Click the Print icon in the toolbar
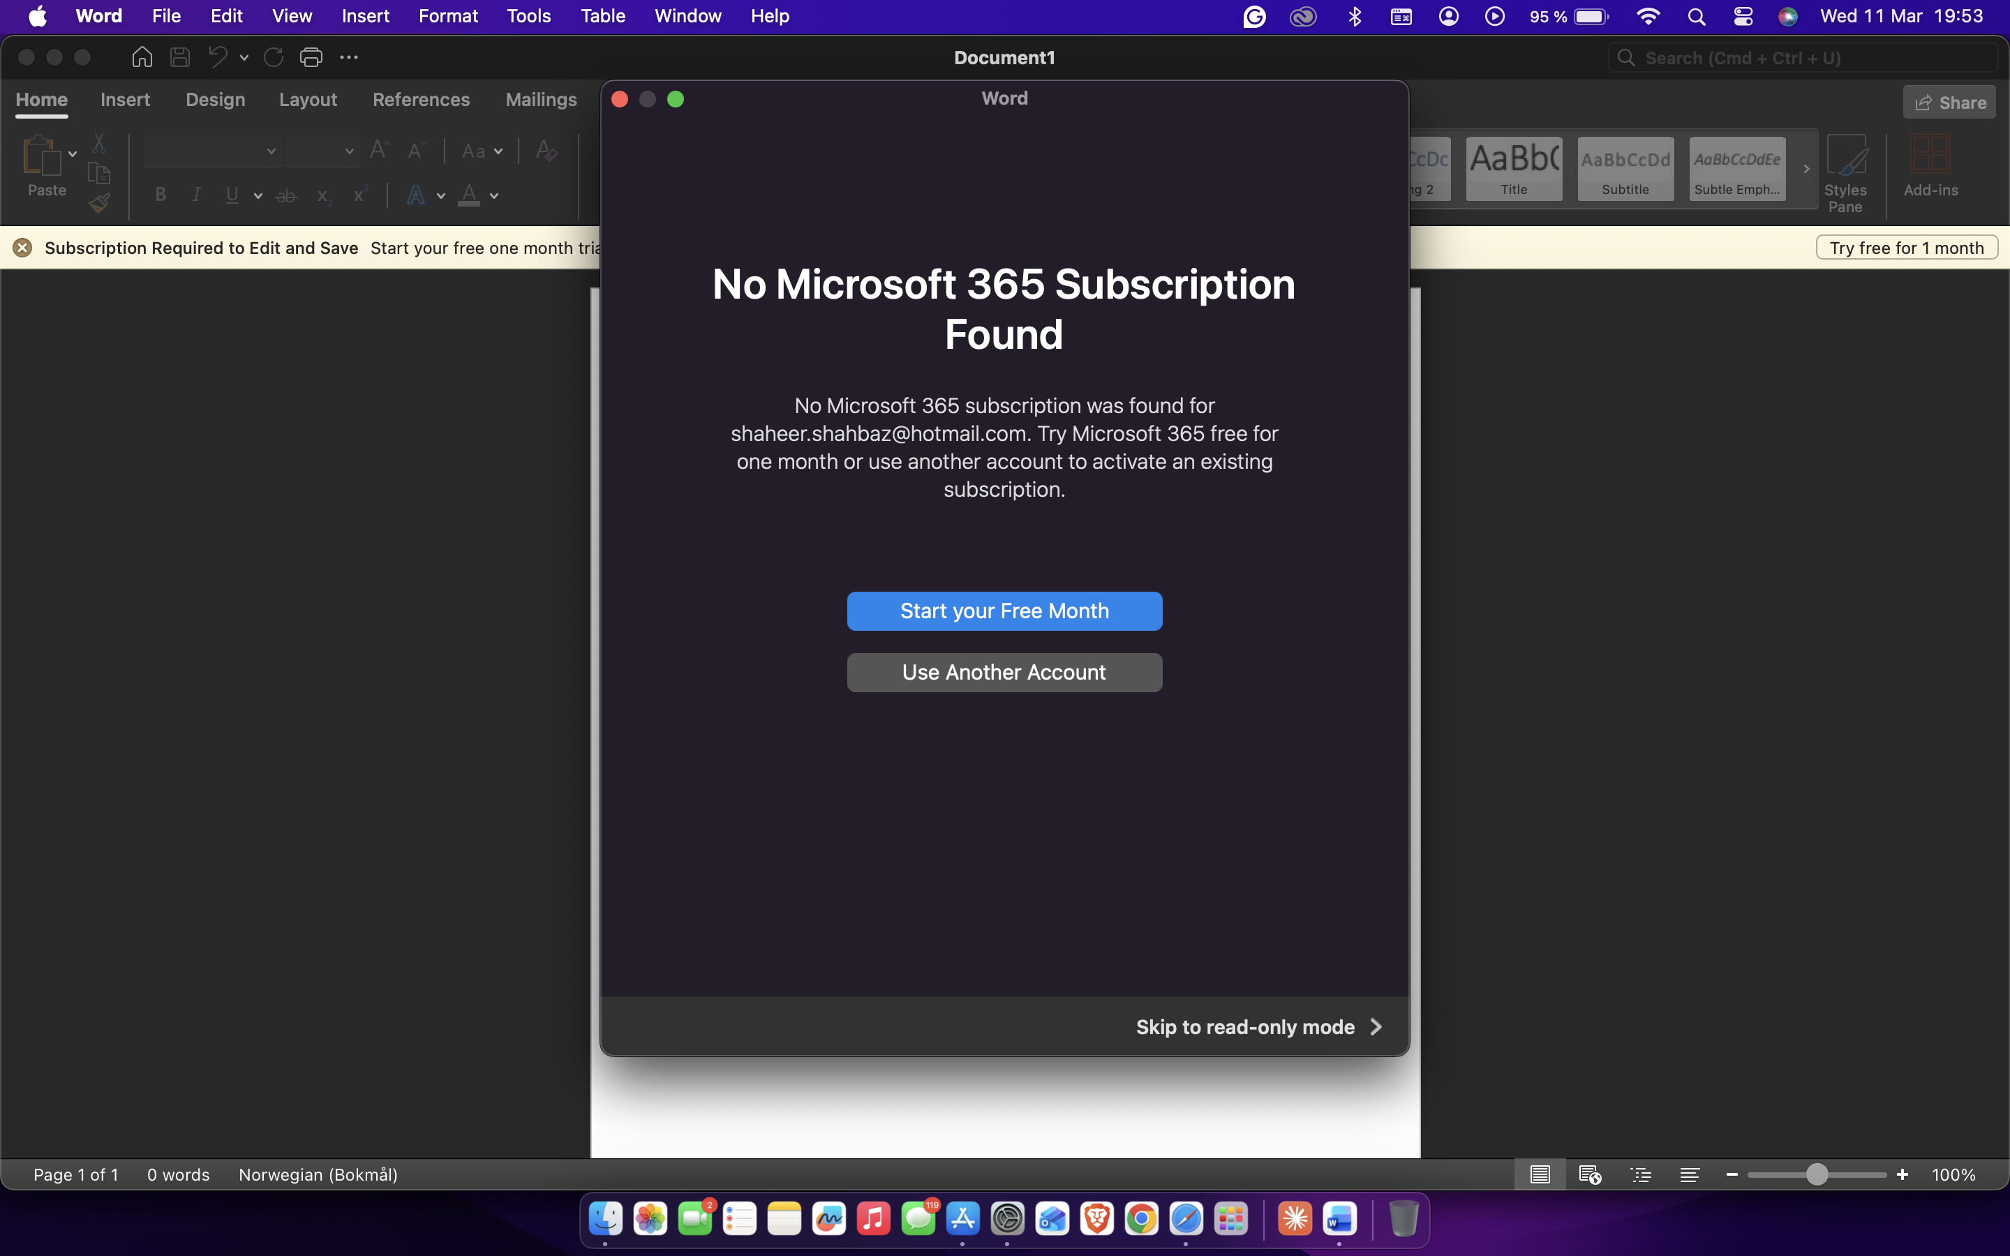The height and width of the screenshot is (1256, 2010). tap(311, 57)
